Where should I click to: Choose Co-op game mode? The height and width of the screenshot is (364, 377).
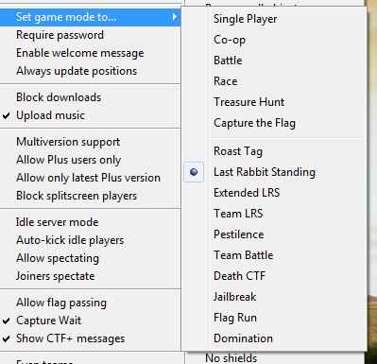coord(274,40)
